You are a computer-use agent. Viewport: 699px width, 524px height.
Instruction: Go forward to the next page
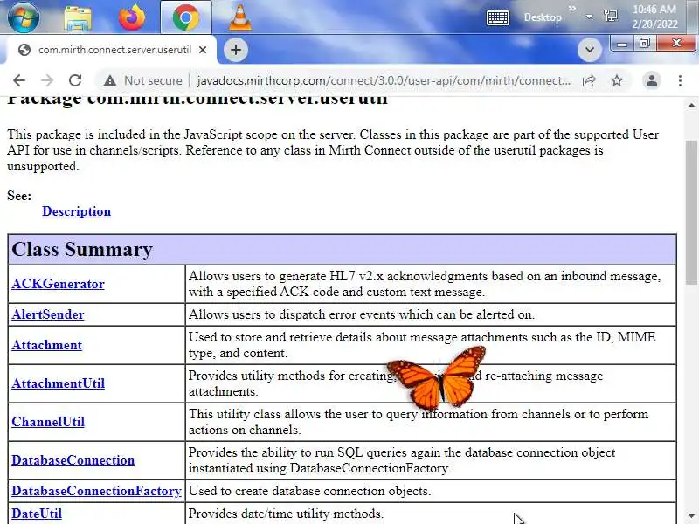pos(47,80)
